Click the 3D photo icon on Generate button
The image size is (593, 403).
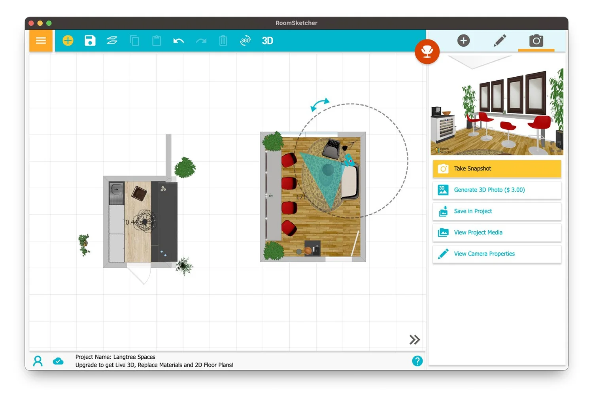(443, 190)
